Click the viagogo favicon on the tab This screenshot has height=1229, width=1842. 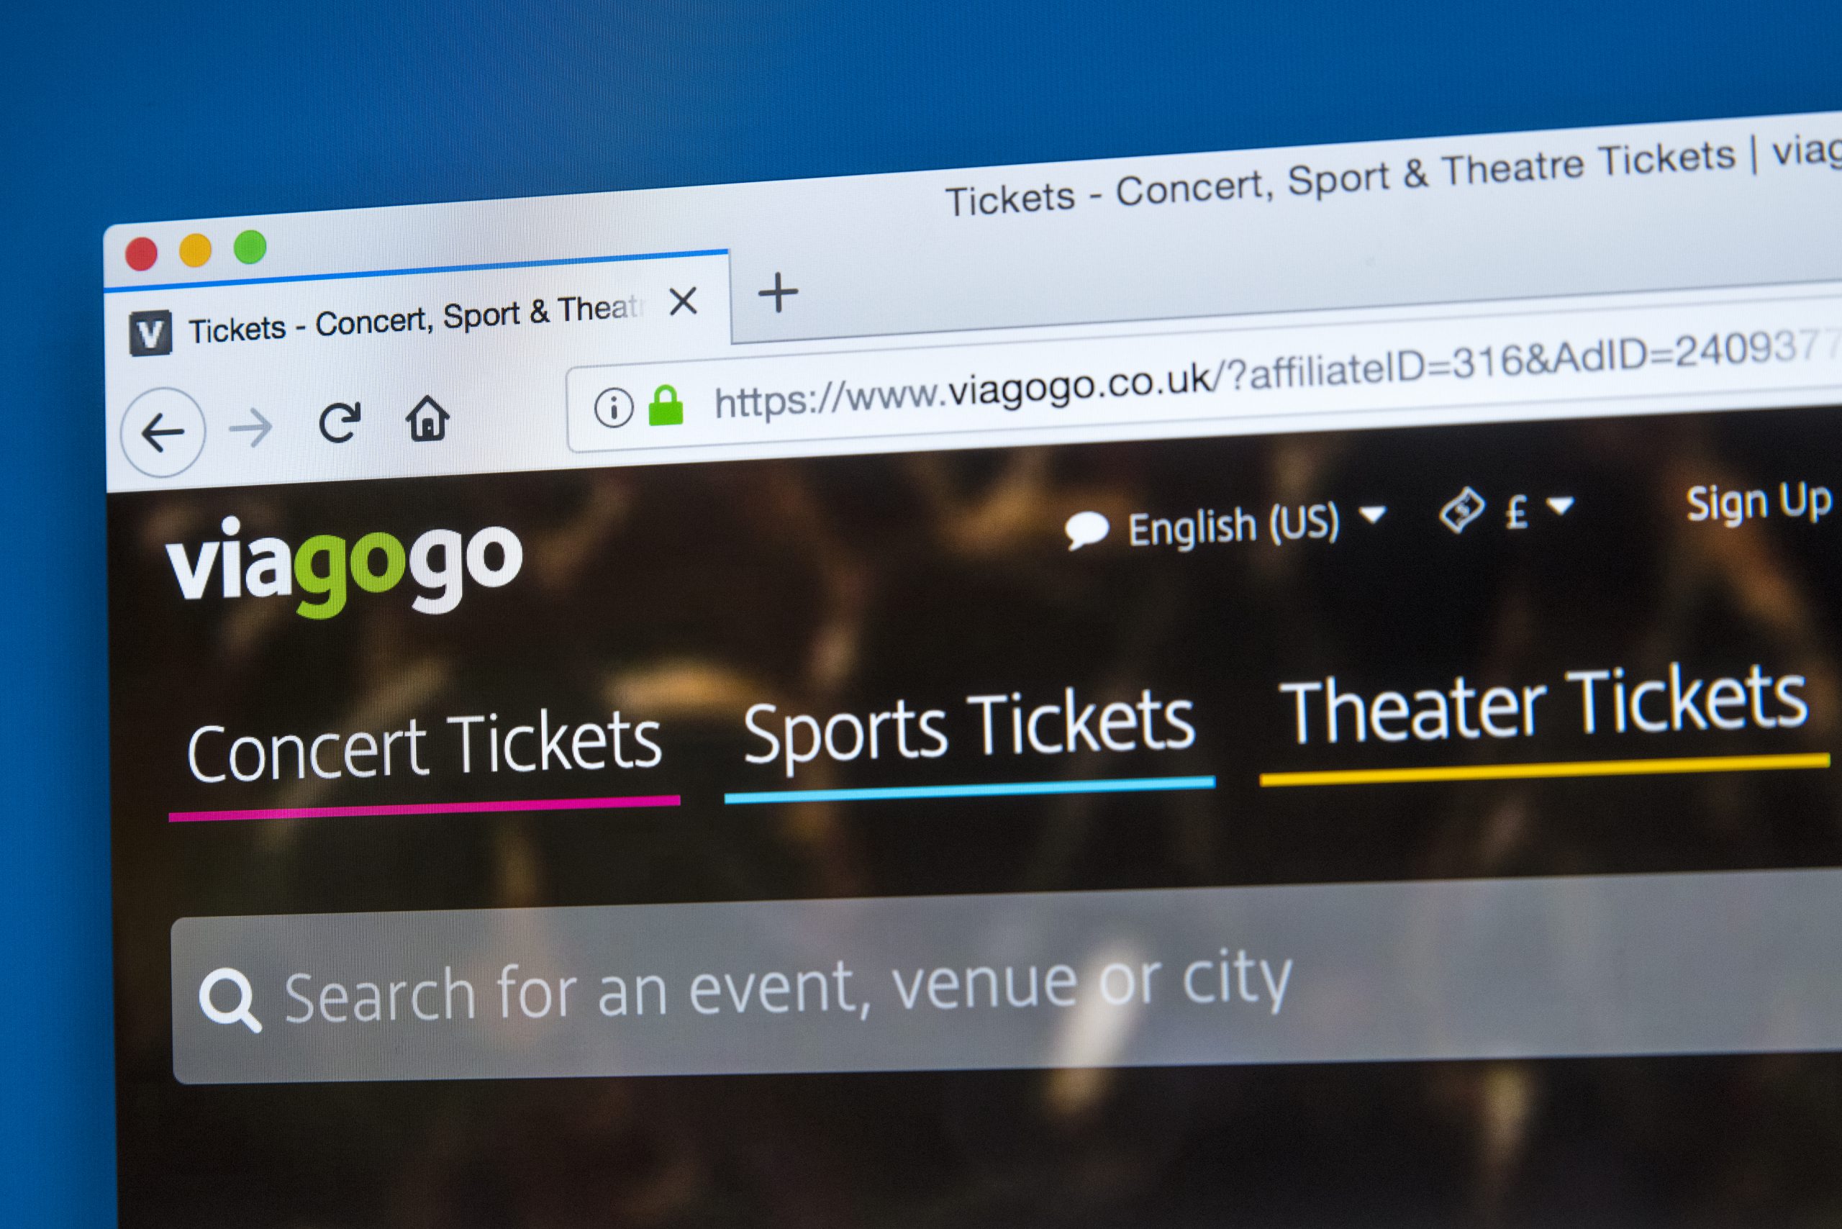150,333
